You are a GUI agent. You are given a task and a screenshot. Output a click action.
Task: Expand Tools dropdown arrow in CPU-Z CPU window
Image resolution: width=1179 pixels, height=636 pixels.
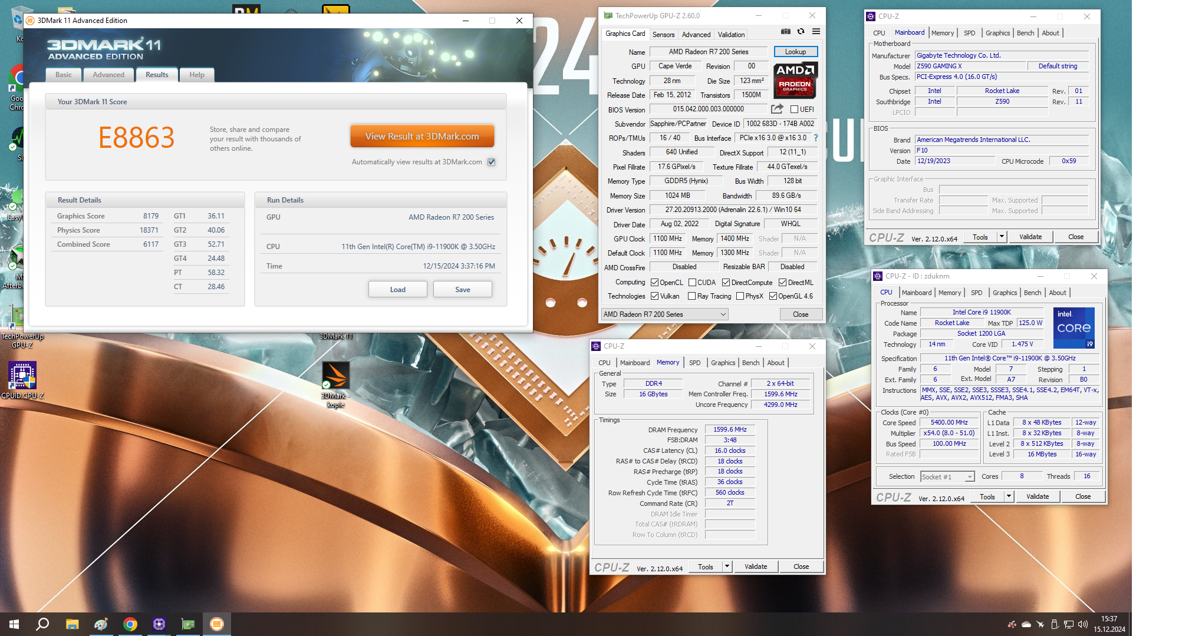1009,496
